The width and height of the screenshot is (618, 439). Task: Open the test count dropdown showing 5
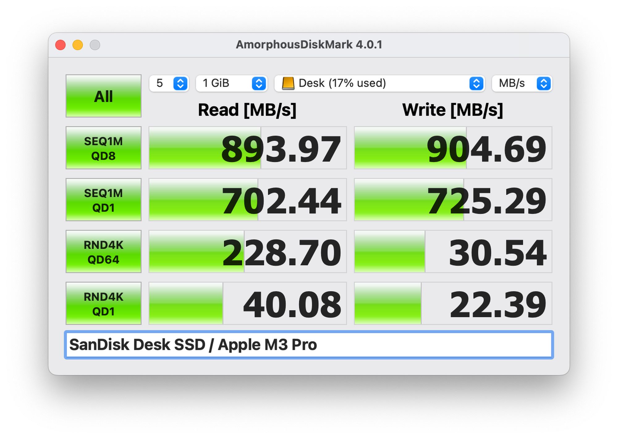point(169,83)
